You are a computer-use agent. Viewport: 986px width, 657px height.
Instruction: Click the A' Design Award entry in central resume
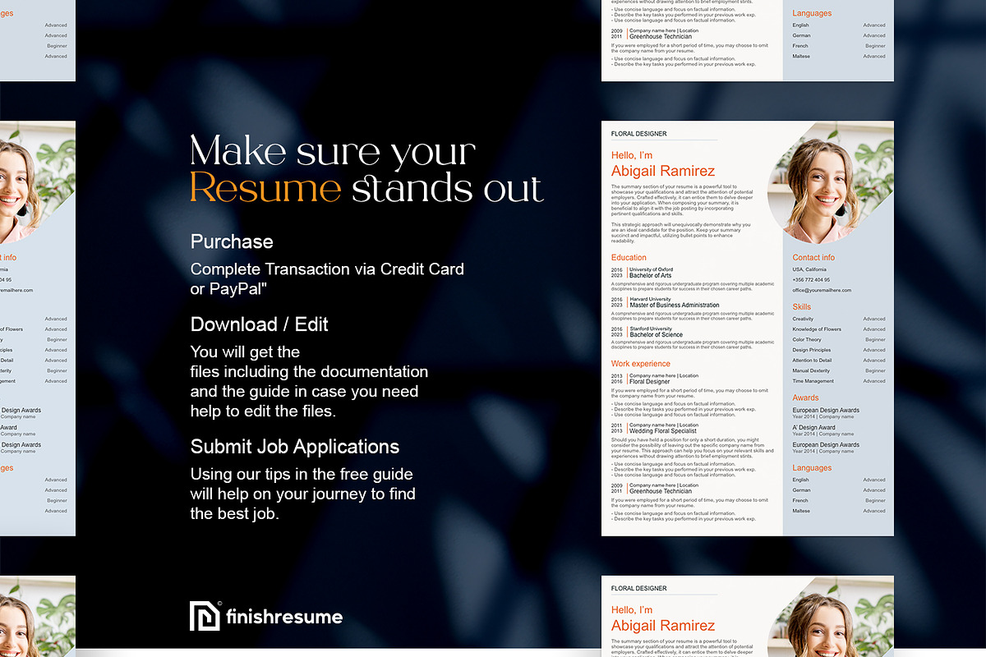[x=813, y=428]
